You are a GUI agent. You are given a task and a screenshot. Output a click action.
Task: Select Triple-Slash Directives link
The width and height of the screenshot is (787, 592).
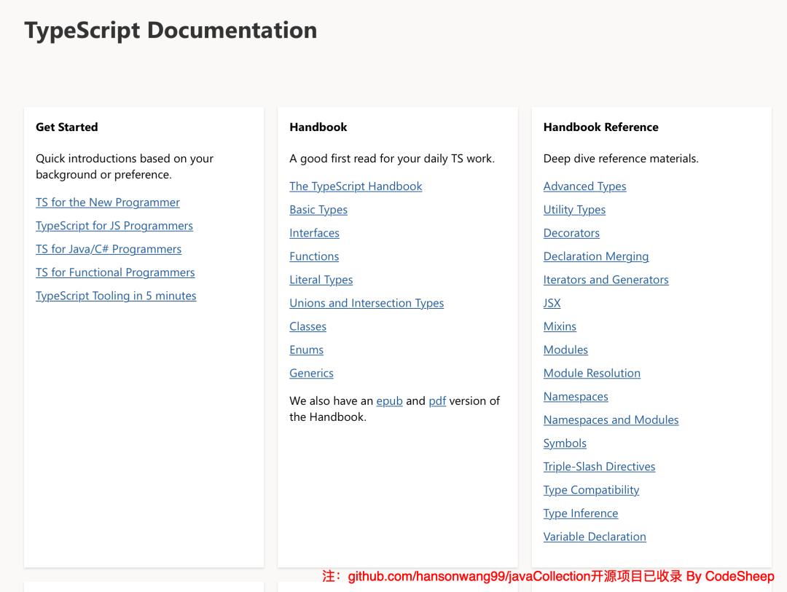tap(599, 467)
